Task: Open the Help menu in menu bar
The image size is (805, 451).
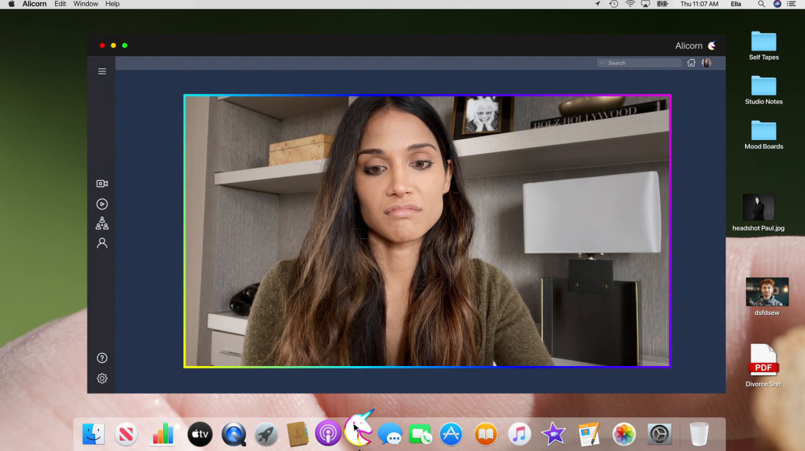Action: (x=112, y=4)
